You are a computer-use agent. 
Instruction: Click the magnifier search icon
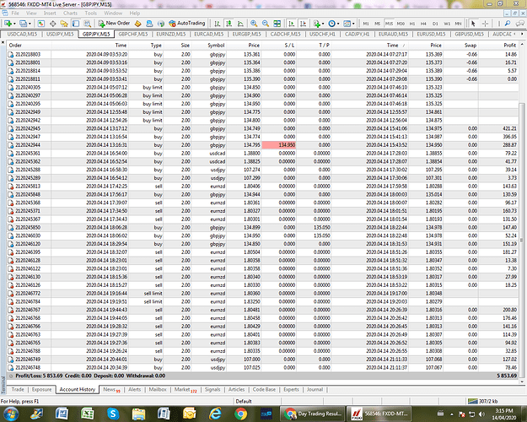click(508, 24)
